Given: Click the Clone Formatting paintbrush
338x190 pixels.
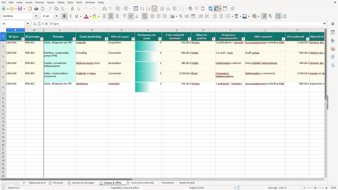Looking at the screenshot, I should [x=72, y=9].
